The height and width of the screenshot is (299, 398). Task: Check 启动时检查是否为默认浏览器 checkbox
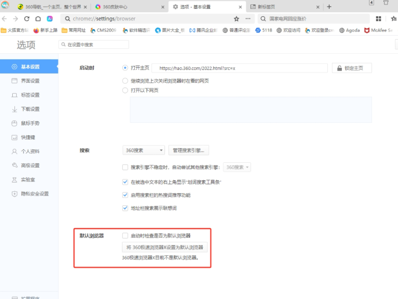pyautogui.click(x=125, y=236)
